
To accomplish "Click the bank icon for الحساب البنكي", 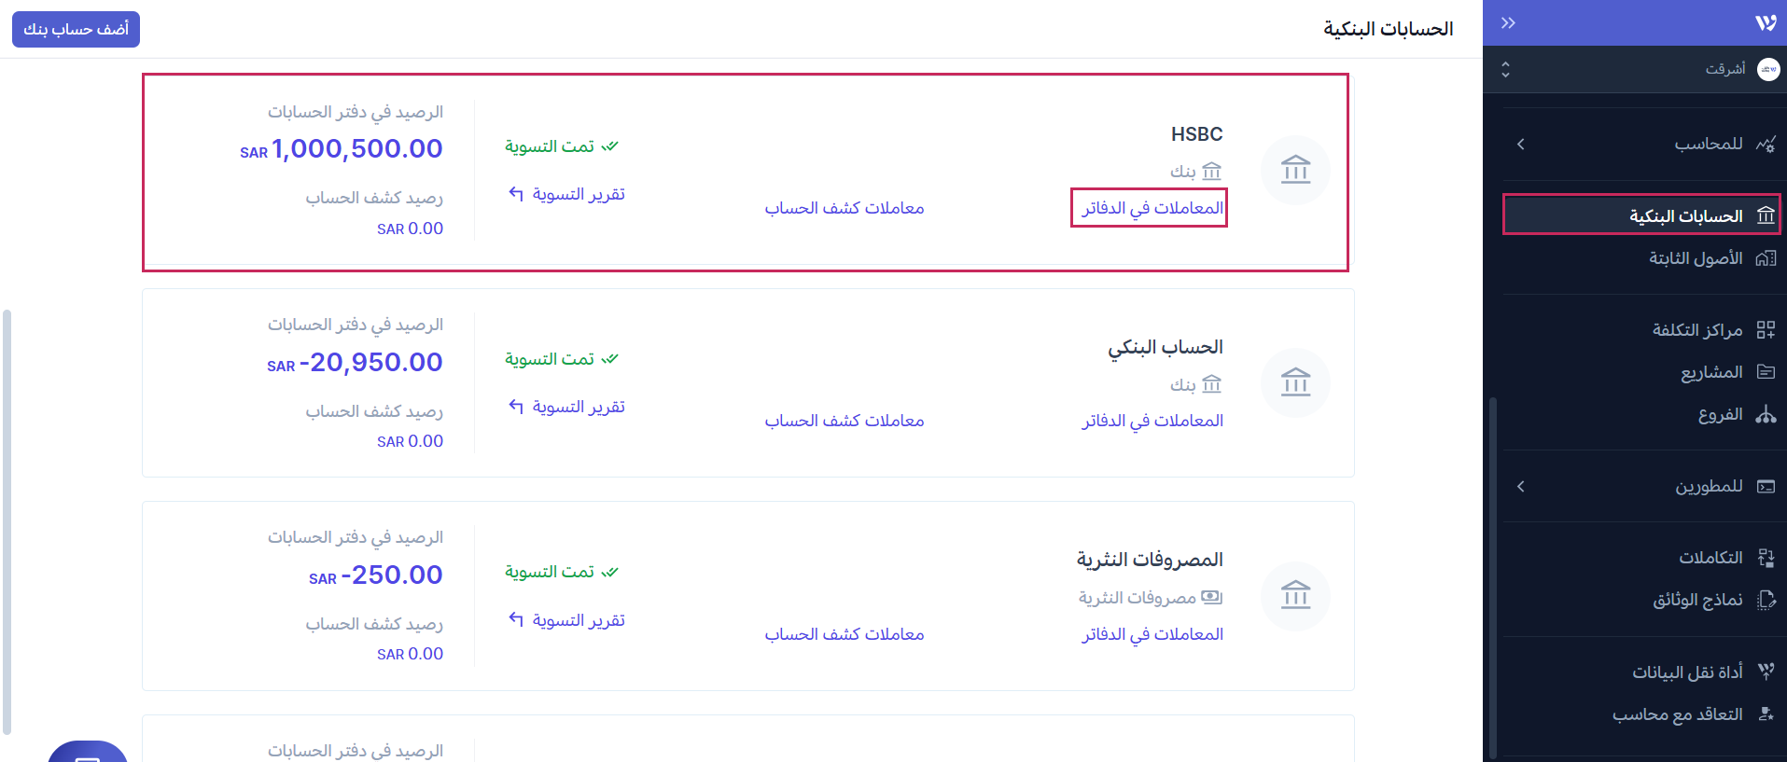I will pyautogui.click(x=1295, y=382).
